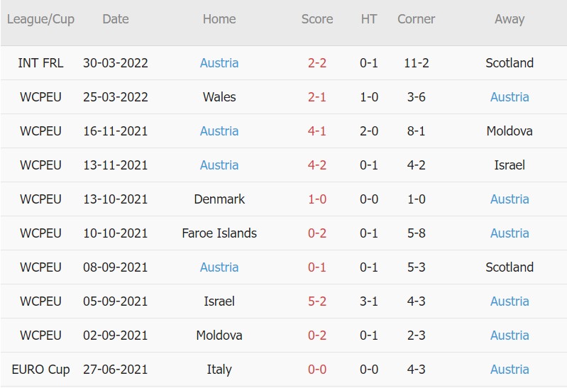Click Wales team name in home column

(x=219, y=97)
